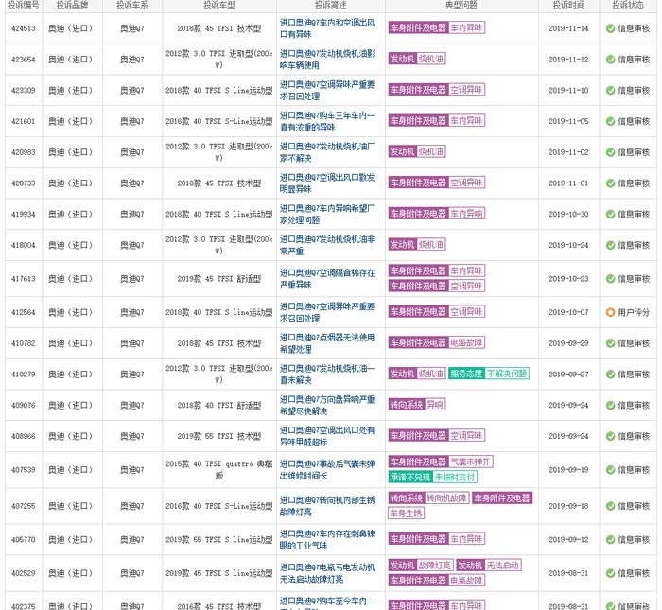Open complaint link in row 423309
This screenshot has height=610, width=662.
327,91
